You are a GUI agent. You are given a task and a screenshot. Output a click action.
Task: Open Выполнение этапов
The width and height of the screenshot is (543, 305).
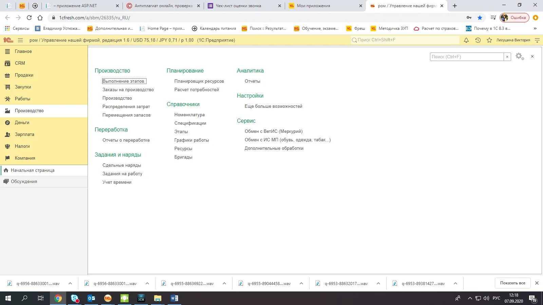124,81
